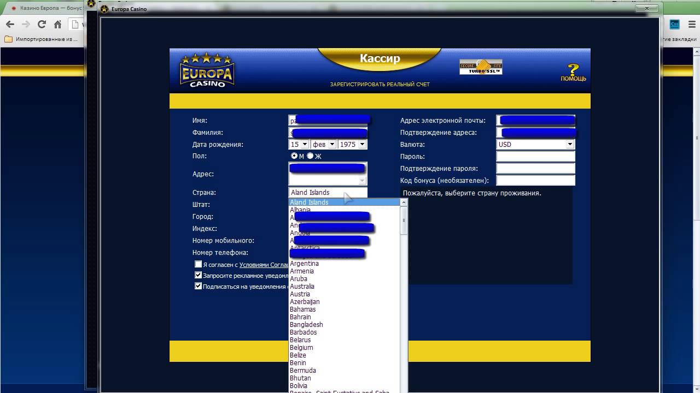Select Belize from the country list

coord(345,355)
